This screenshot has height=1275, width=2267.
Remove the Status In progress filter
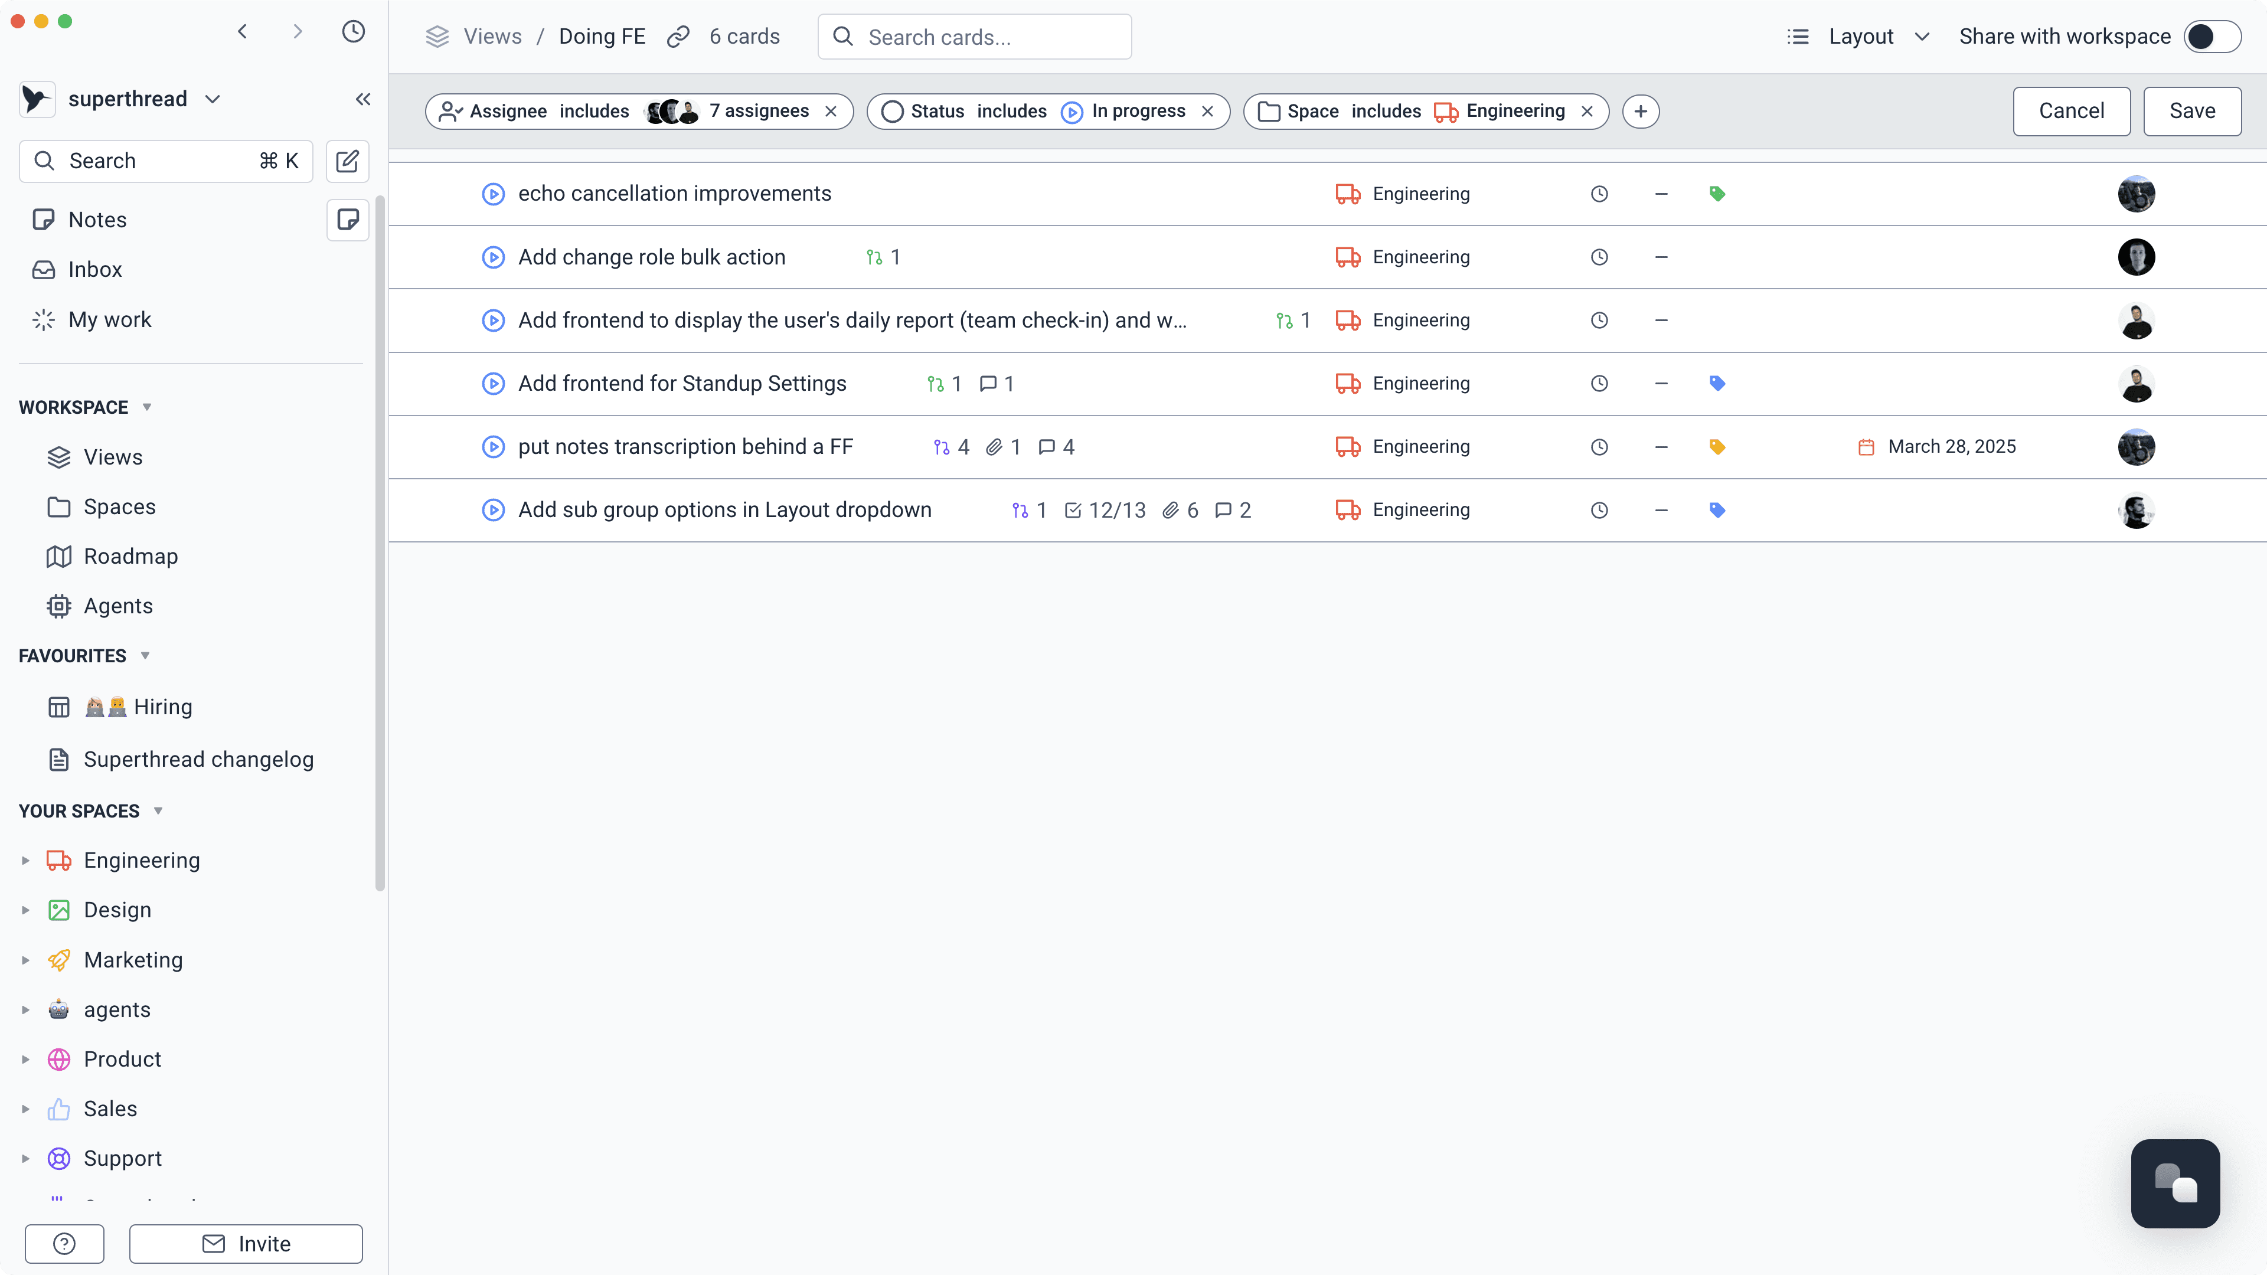[1207, 112]
